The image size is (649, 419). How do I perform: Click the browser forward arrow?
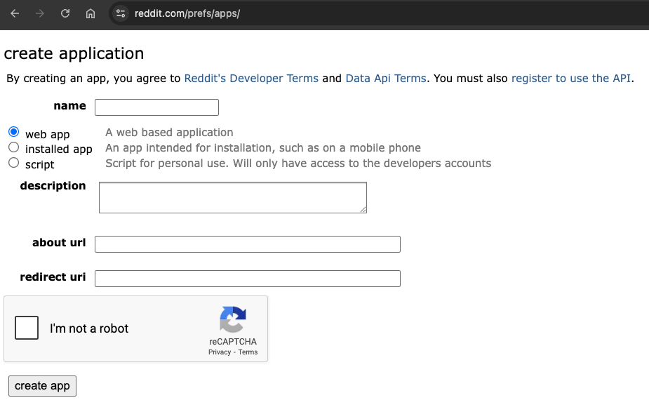[x=40, y=13]
